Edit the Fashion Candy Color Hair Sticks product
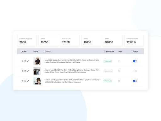Image resolution: width=161 pixels, height=121 pixels. [28, 81]
